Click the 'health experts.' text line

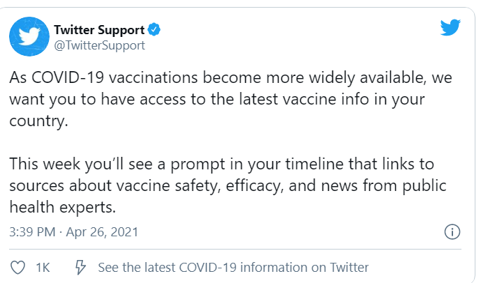[x=63, y=207]
